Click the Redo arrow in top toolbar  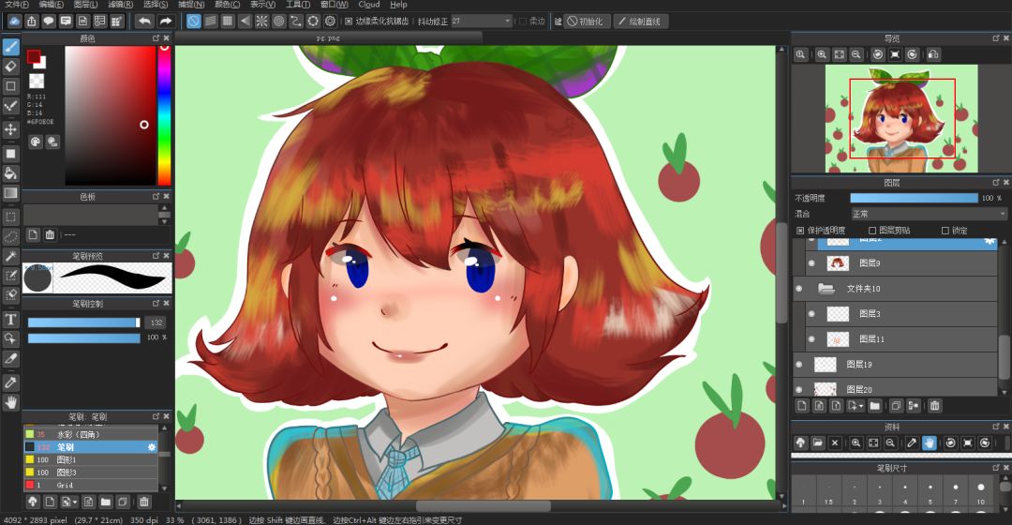(x=165, y=21)
